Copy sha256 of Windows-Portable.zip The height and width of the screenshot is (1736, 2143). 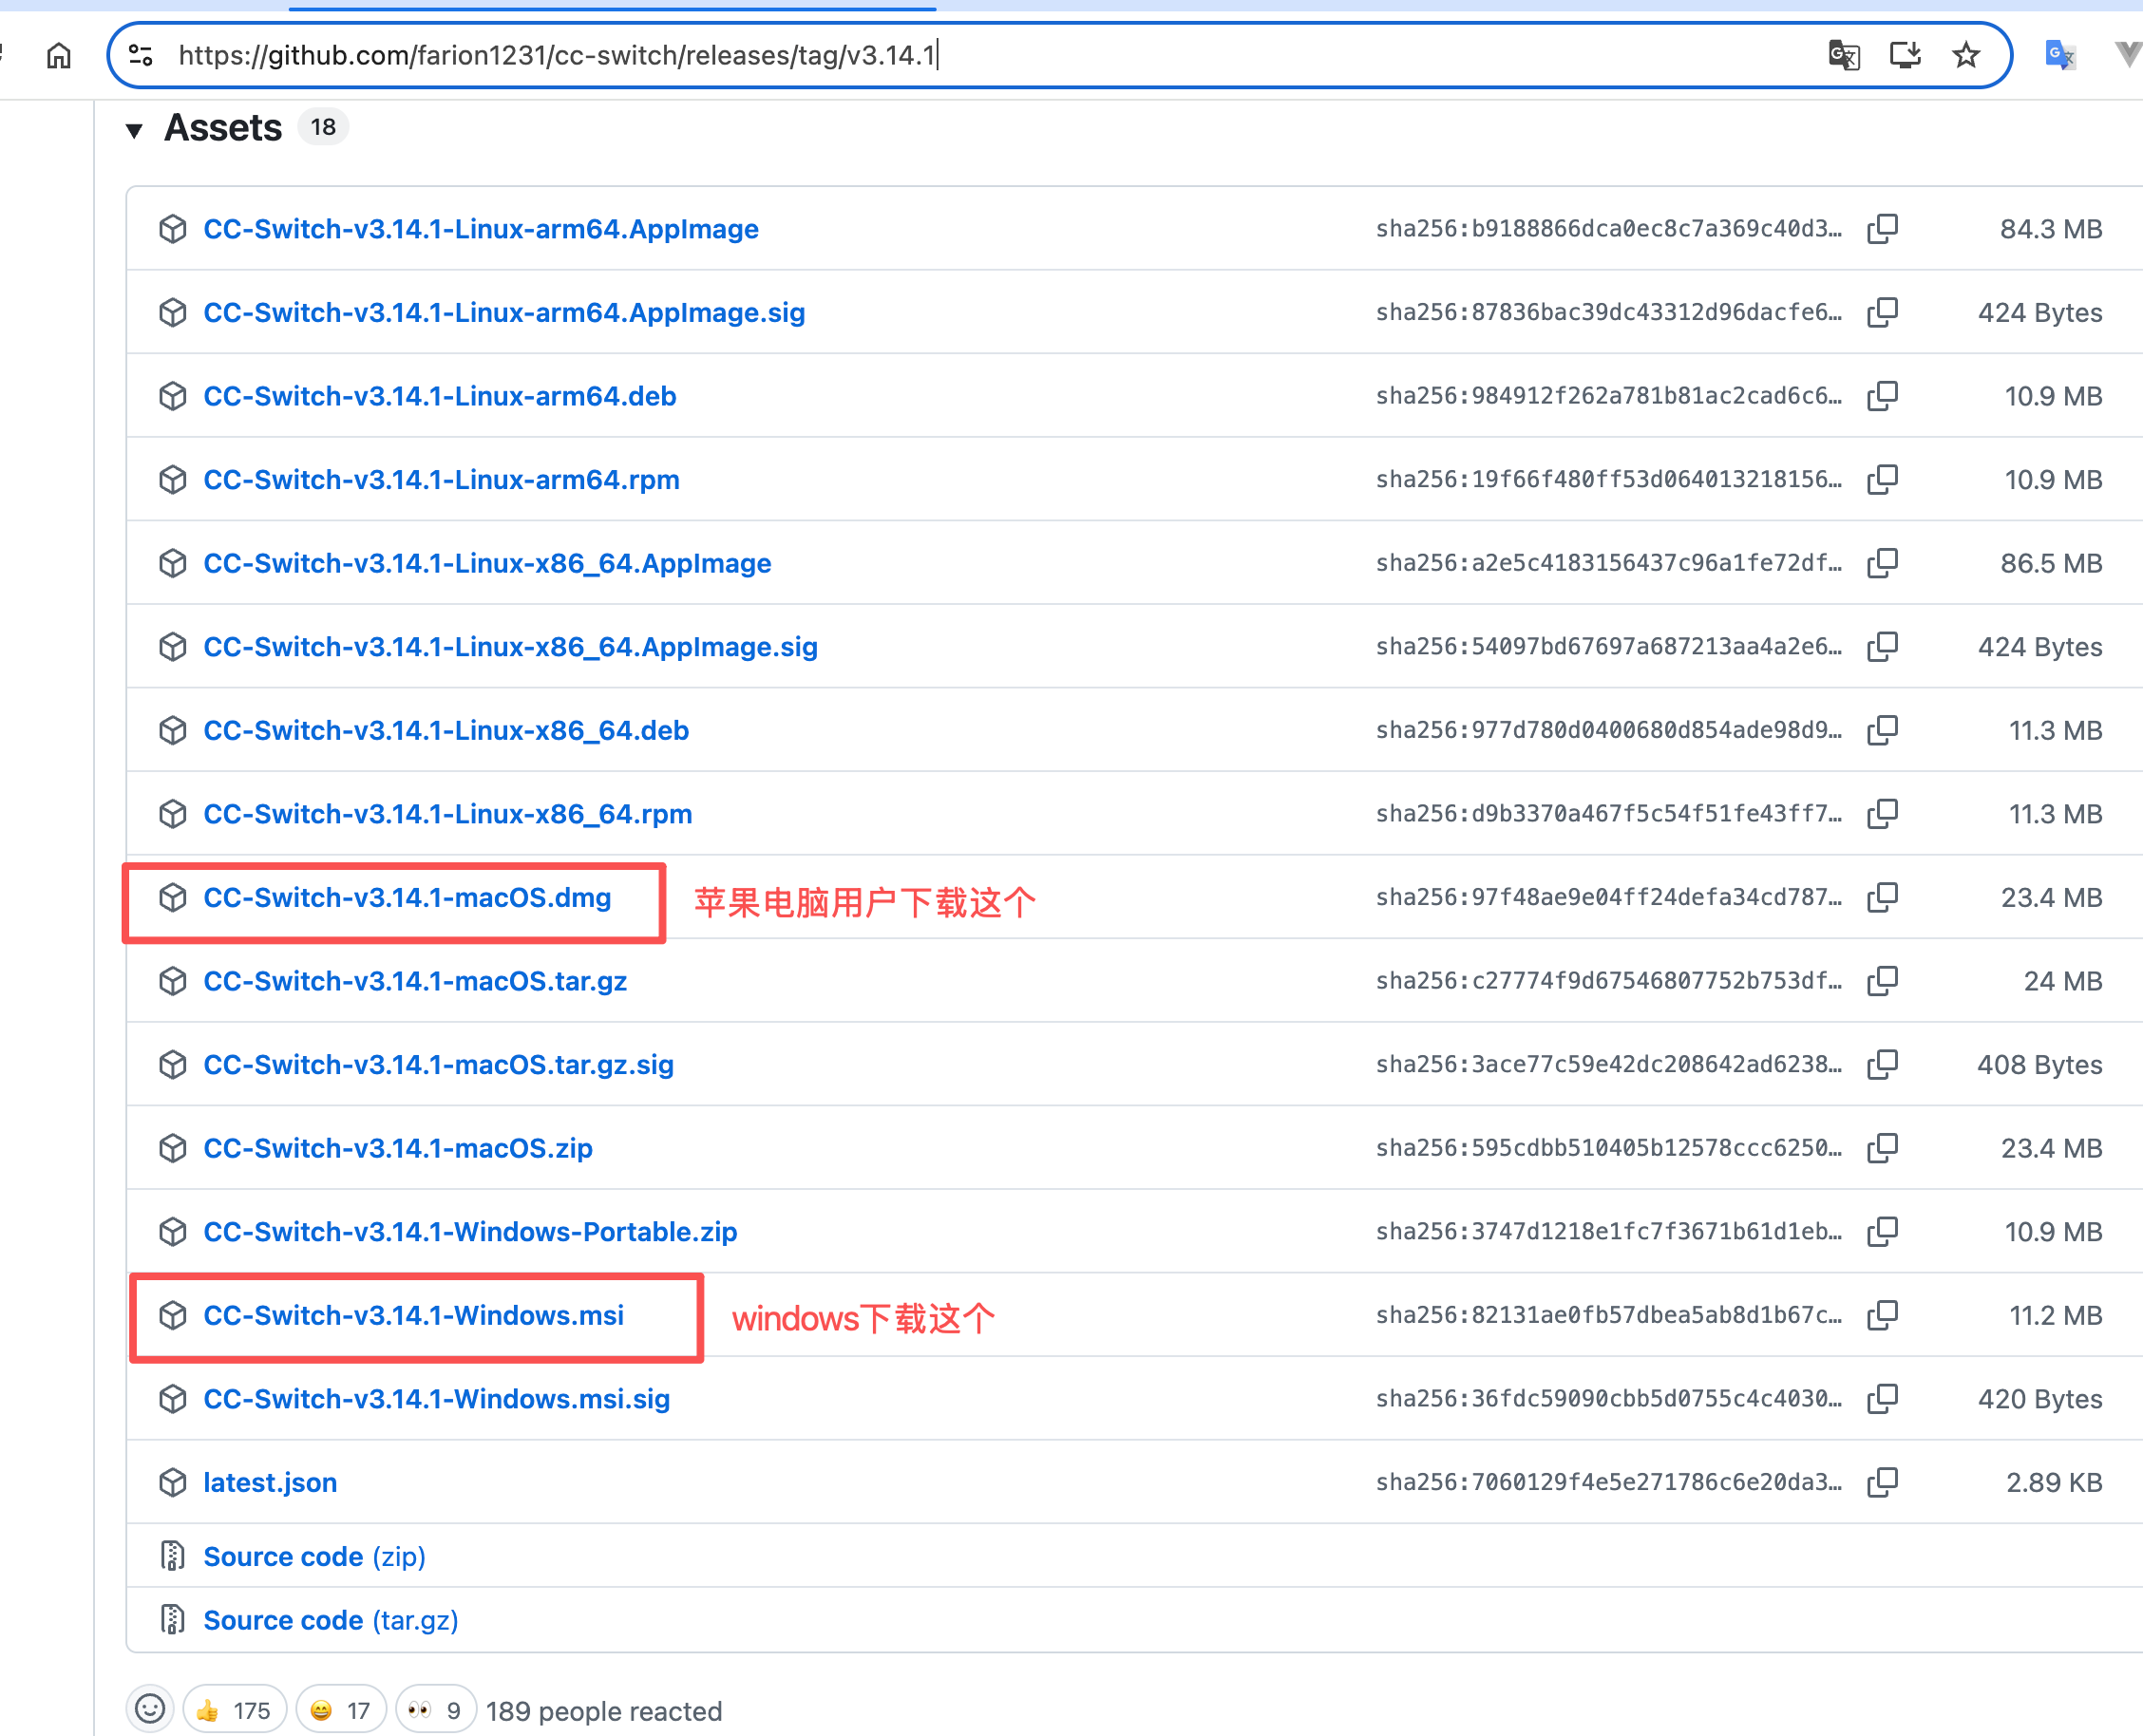click(x=1882, y=1232)
